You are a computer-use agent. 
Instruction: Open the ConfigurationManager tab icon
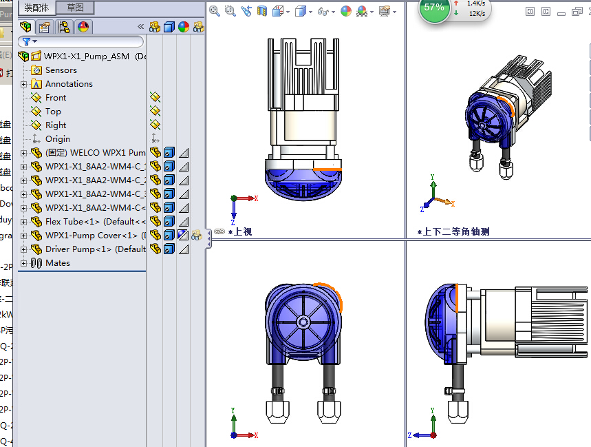pos(64,27)
